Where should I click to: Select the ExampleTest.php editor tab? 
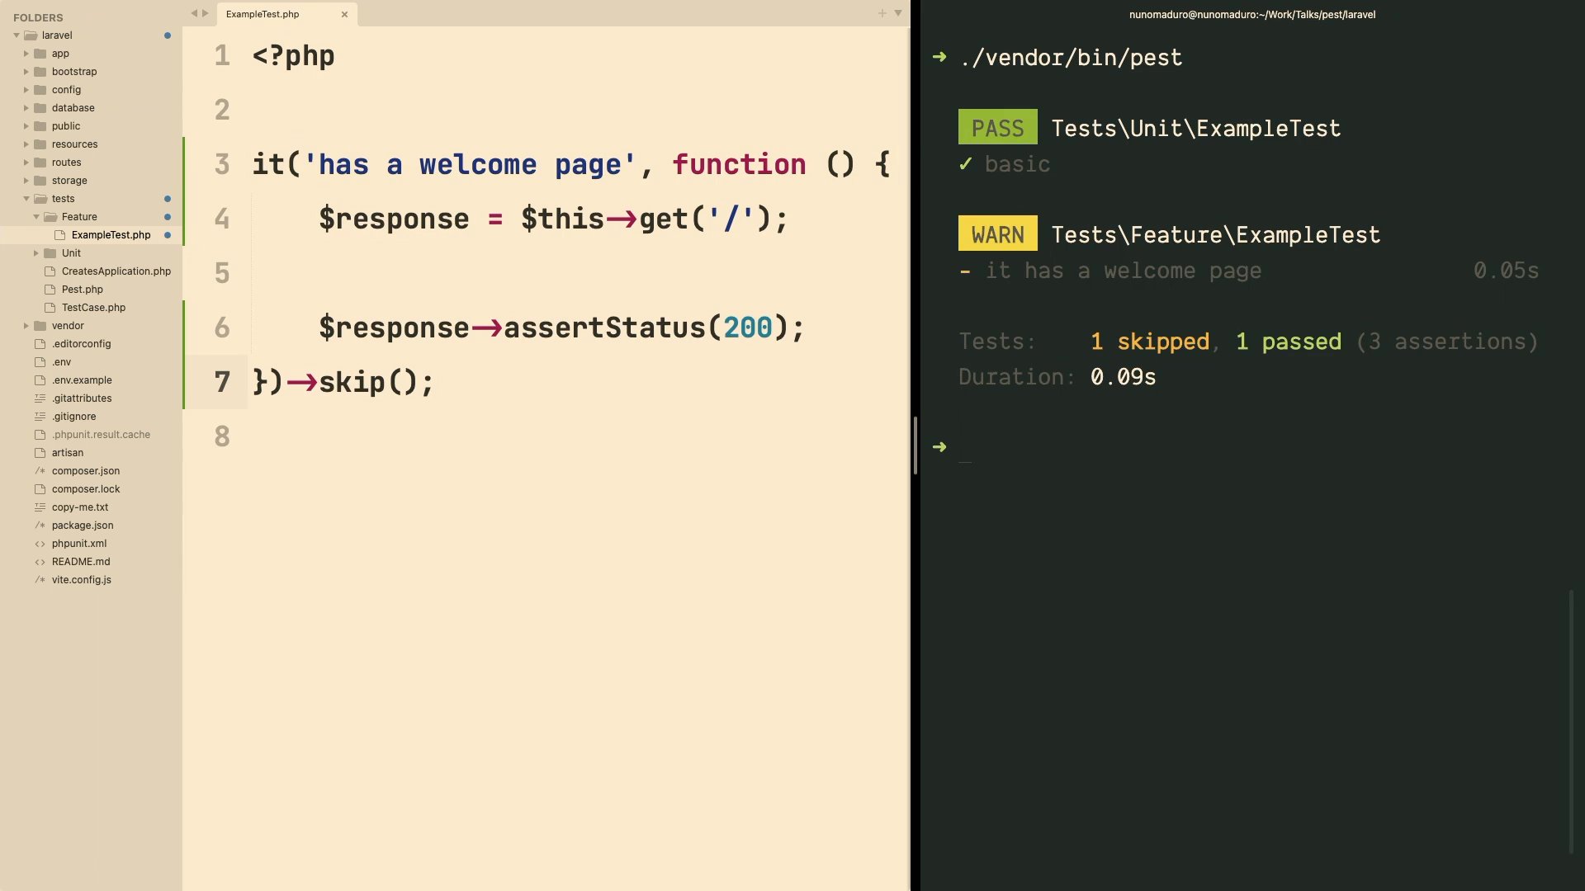coord(263,14)
